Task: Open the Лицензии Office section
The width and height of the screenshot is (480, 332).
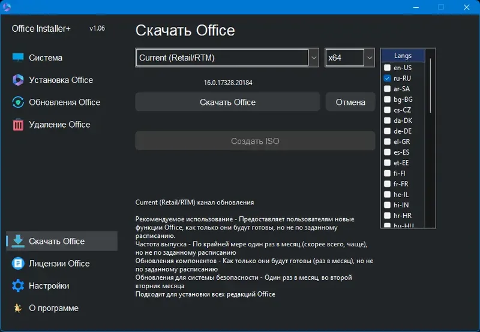Action: (x=59, y=264)
